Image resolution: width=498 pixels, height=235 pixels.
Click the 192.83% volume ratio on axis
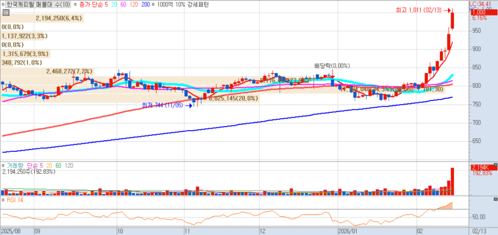coord(482,174)
